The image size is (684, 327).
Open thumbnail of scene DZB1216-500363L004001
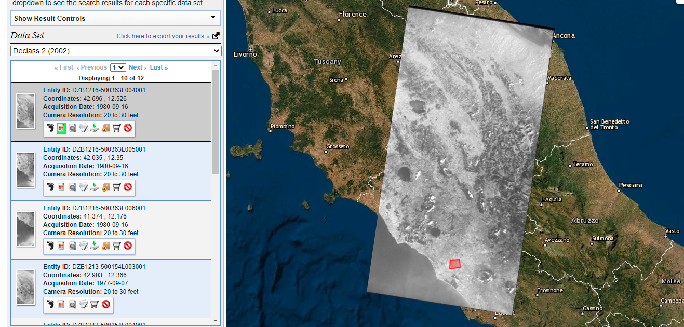pos(25,111)
